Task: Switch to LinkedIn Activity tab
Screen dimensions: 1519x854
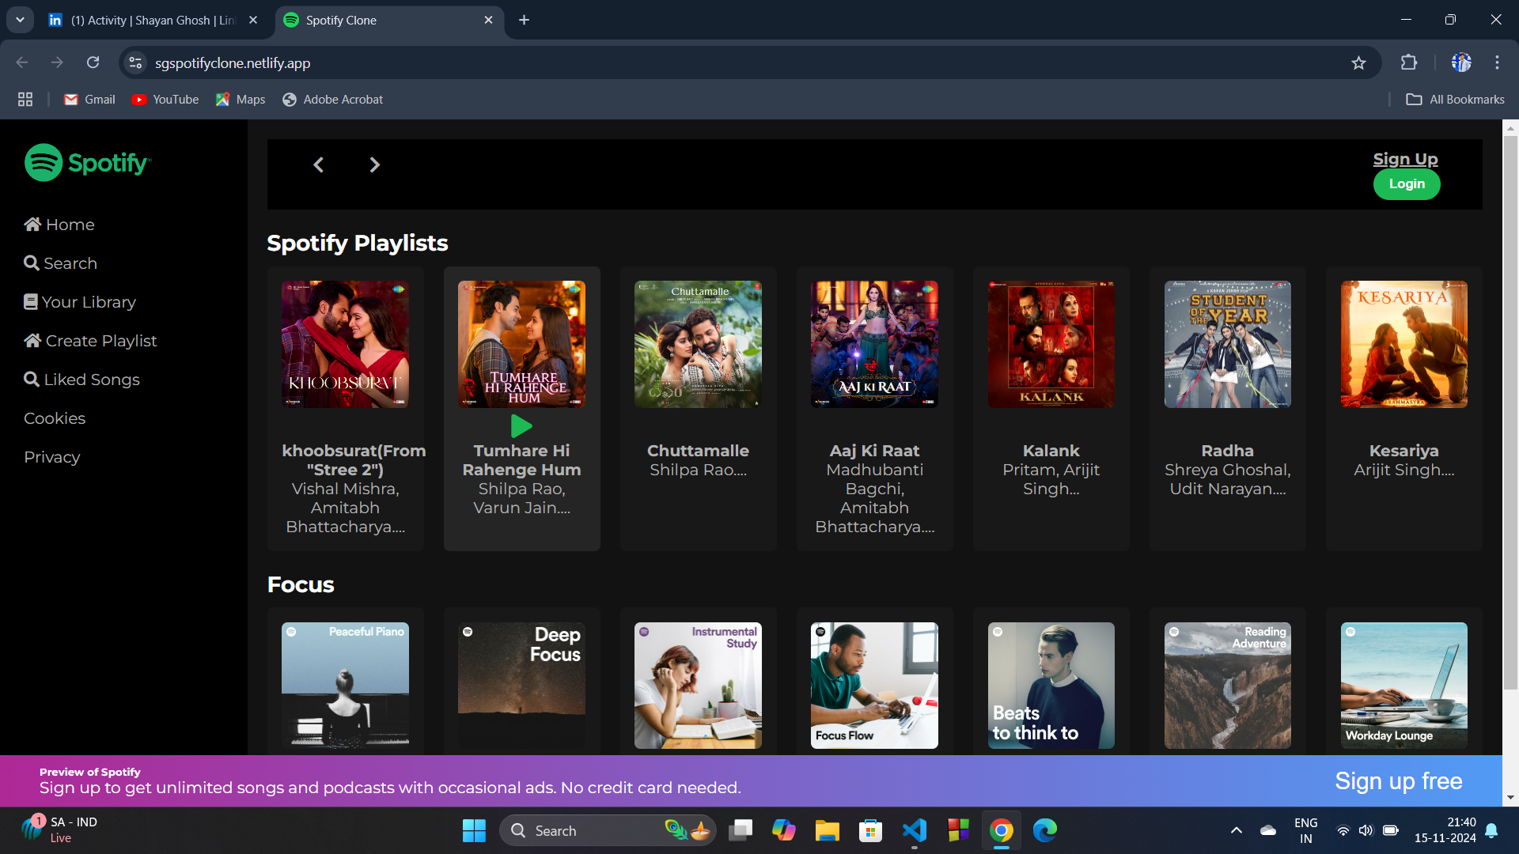Action: [152, 20]
